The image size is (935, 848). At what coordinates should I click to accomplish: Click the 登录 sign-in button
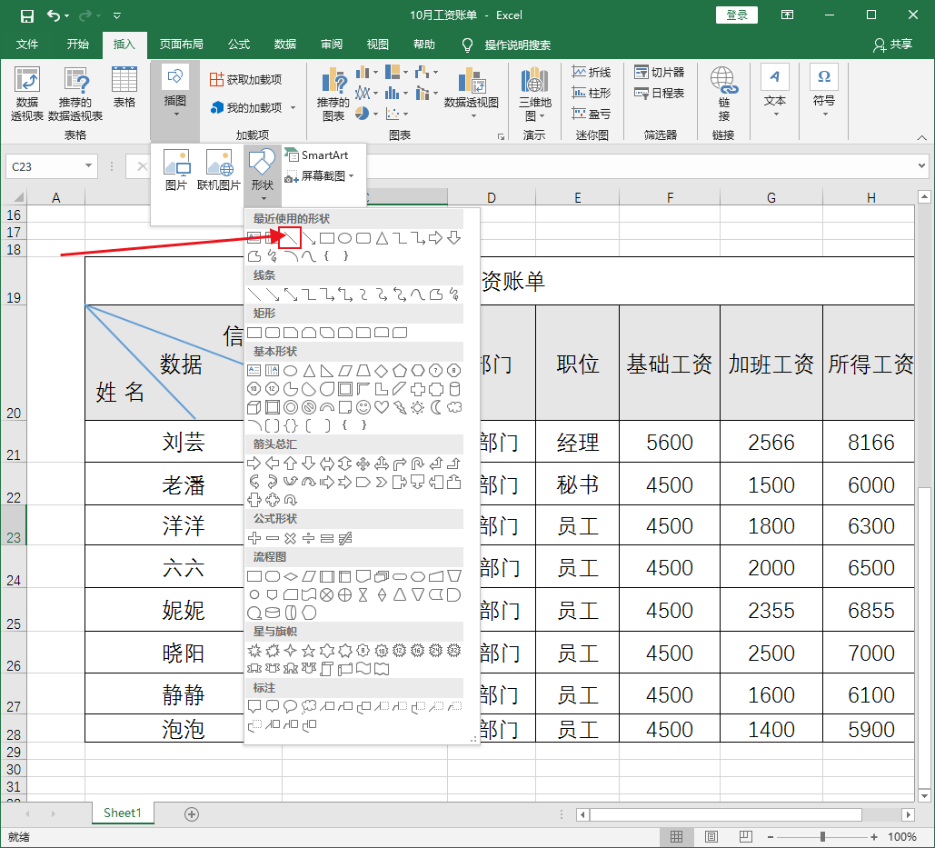pos(736,15)
